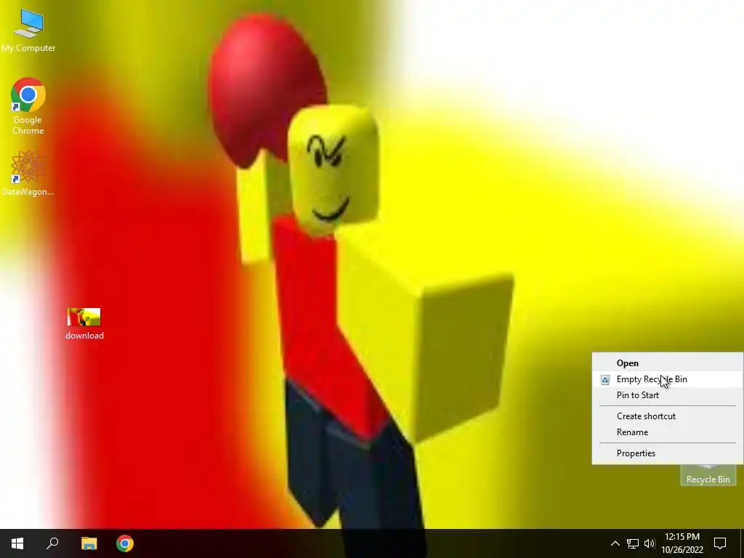
Task: Show hidden system tray icons
Action: (x=615, y=543)
